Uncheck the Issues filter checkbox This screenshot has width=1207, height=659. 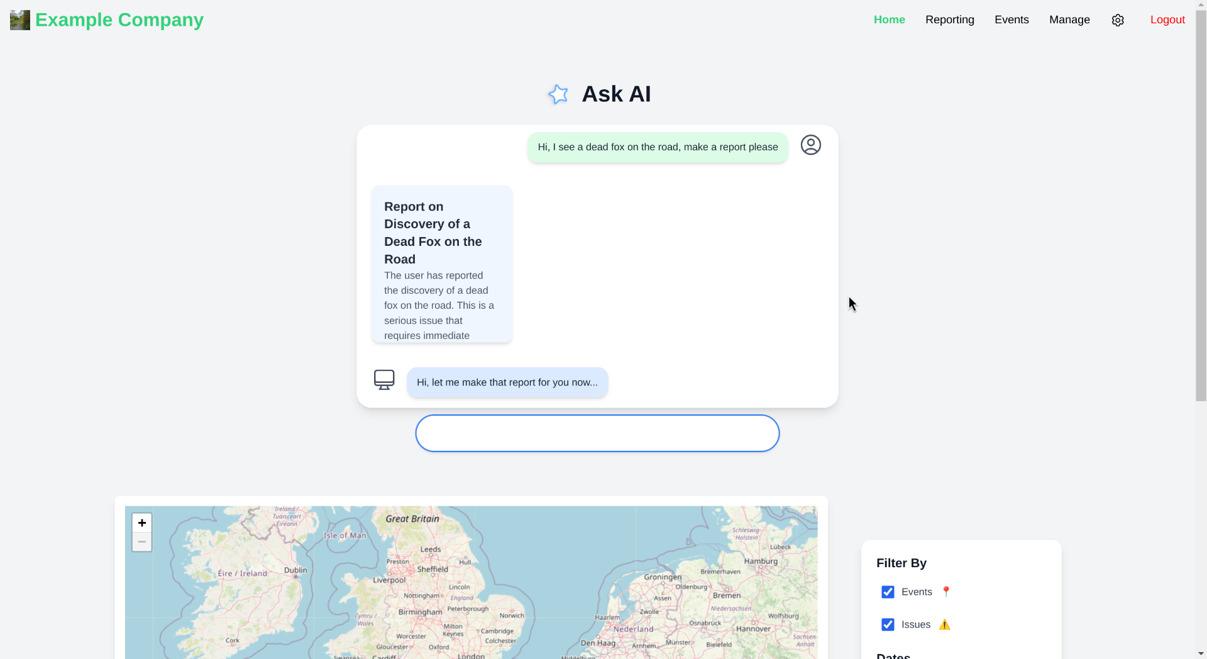coord(888,624)
